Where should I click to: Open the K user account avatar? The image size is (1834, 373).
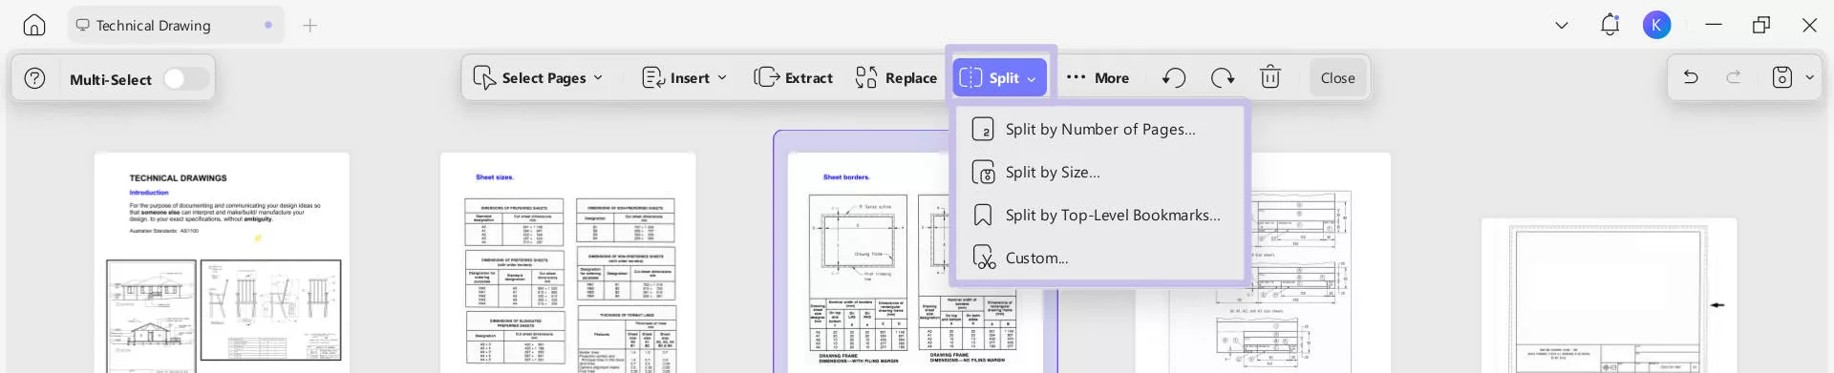[1657, 25]
